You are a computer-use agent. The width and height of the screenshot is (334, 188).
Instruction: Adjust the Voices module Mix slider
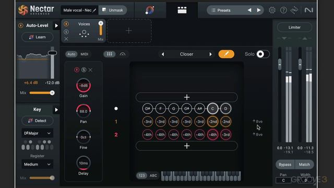[x=101, y=28]
